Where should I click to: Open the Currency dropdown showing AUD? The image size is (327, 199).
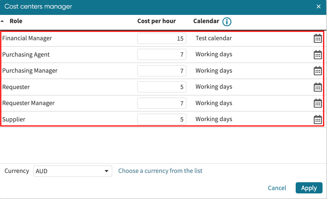click(x=73, y=171)
